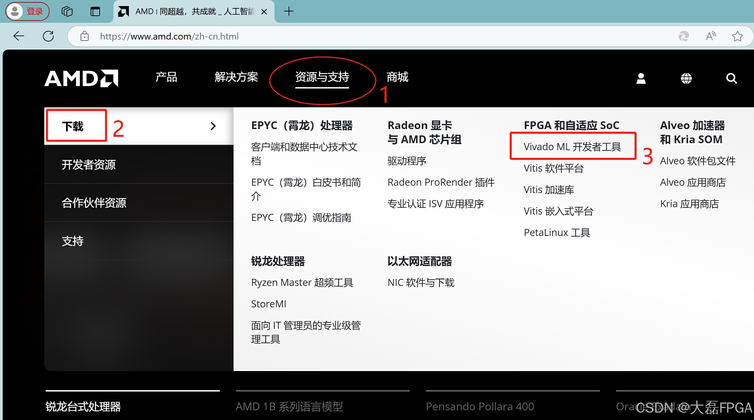Image resolution: width=754 pixels, height=420 pixels.
Task: Click the browser back arrow
Action: [19, 36]
